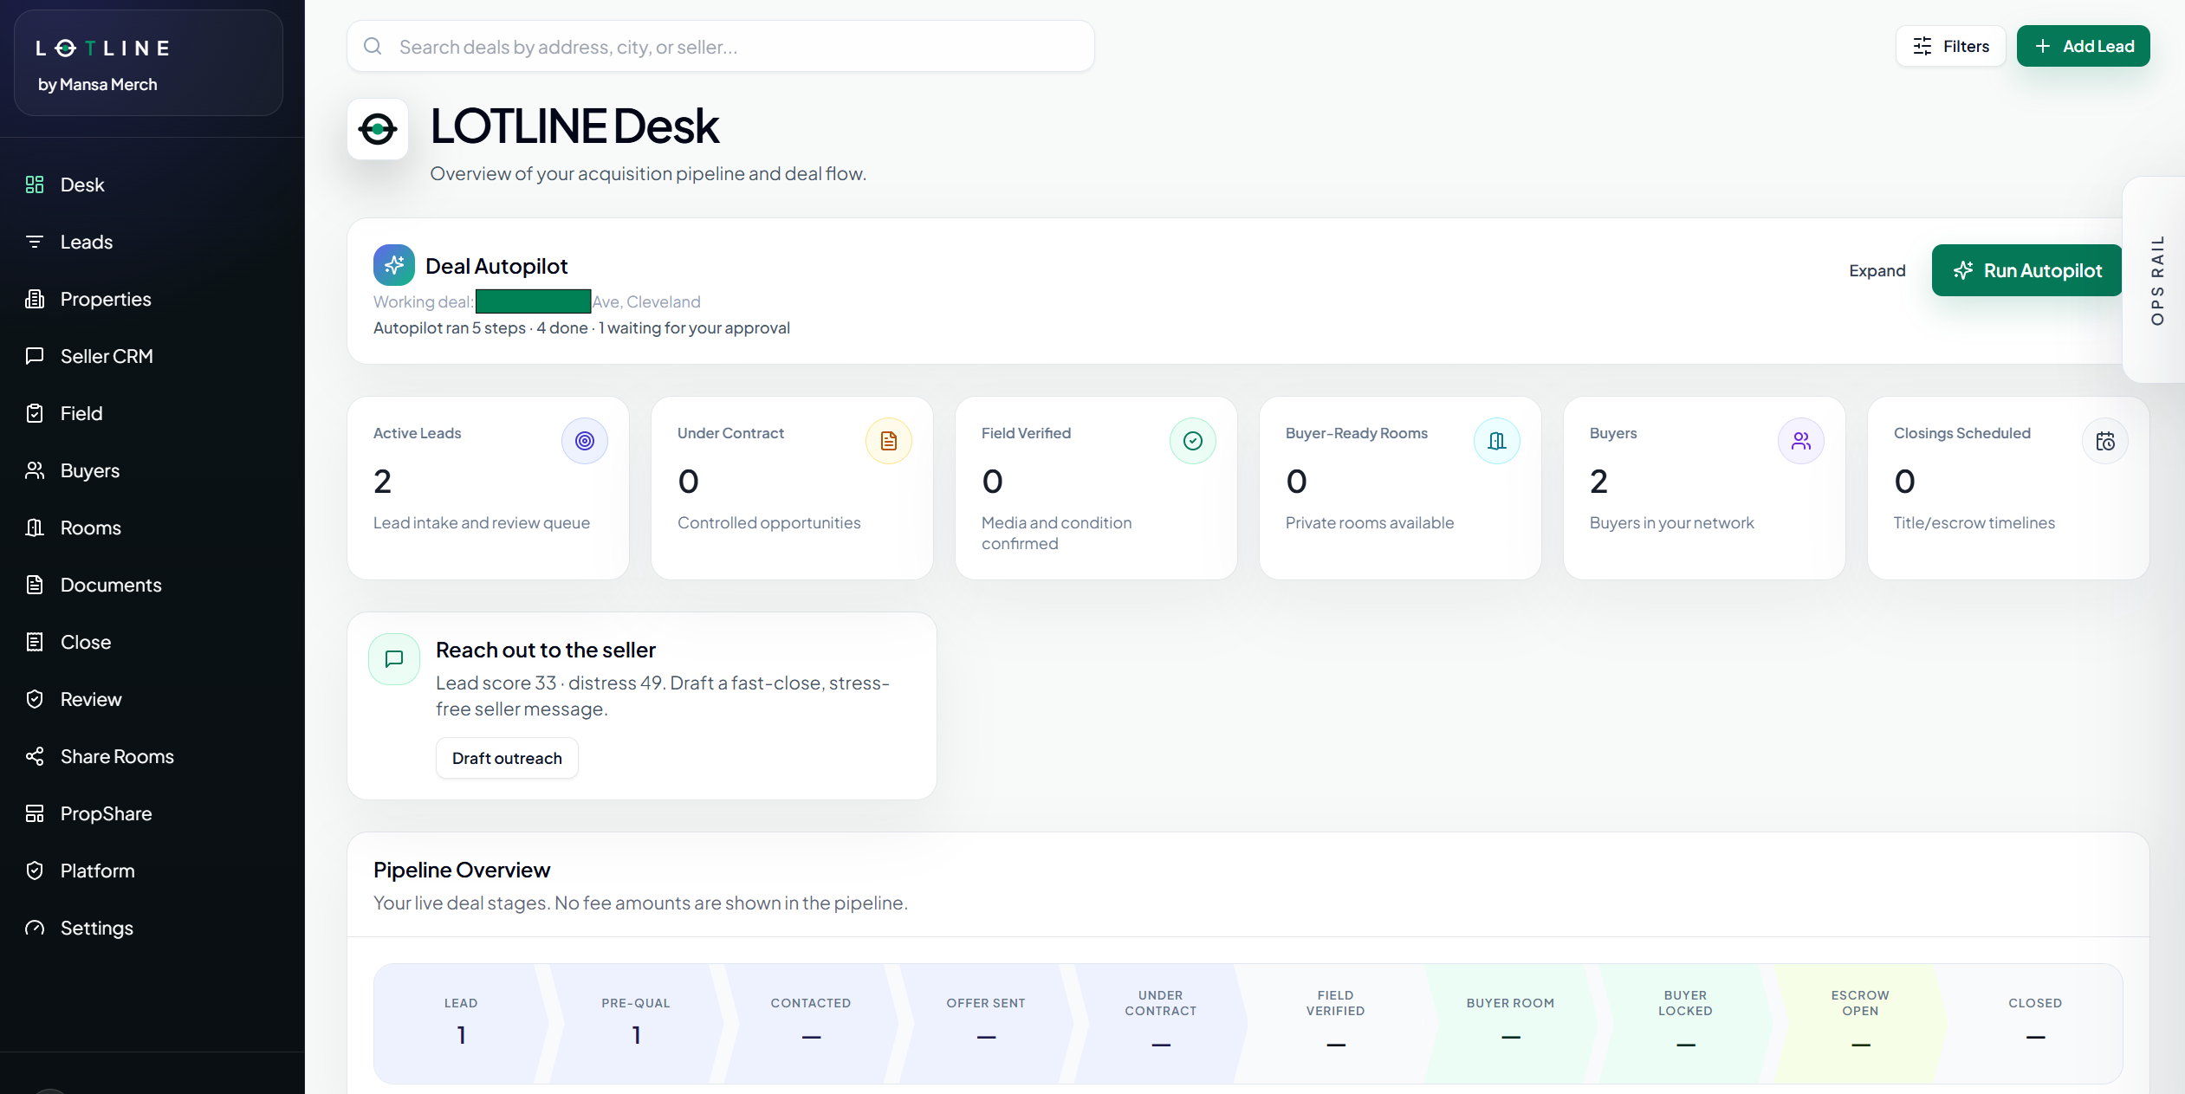Viewport: 2185px width, 1094px height.
Task: Click the Active Leads target icon
Action: (585, 441)
